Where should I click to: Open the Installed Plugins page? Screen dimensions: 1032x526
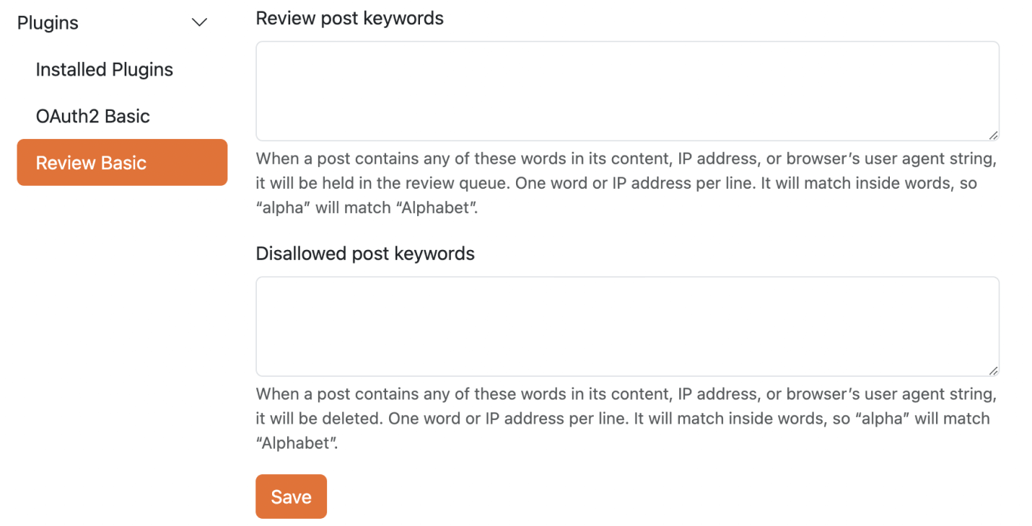(104, 69)
